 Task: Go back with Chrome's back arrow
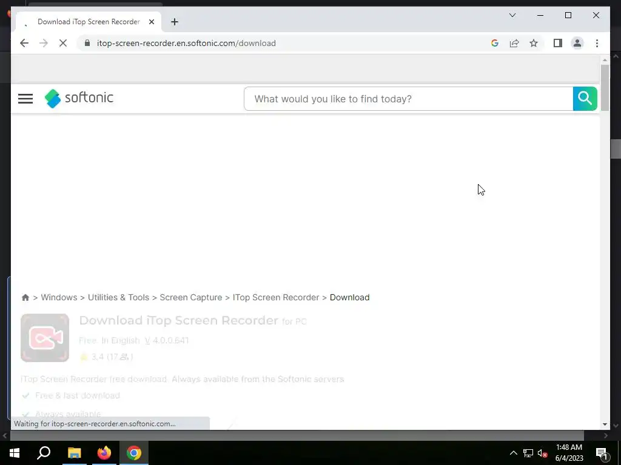coord(24,43)
